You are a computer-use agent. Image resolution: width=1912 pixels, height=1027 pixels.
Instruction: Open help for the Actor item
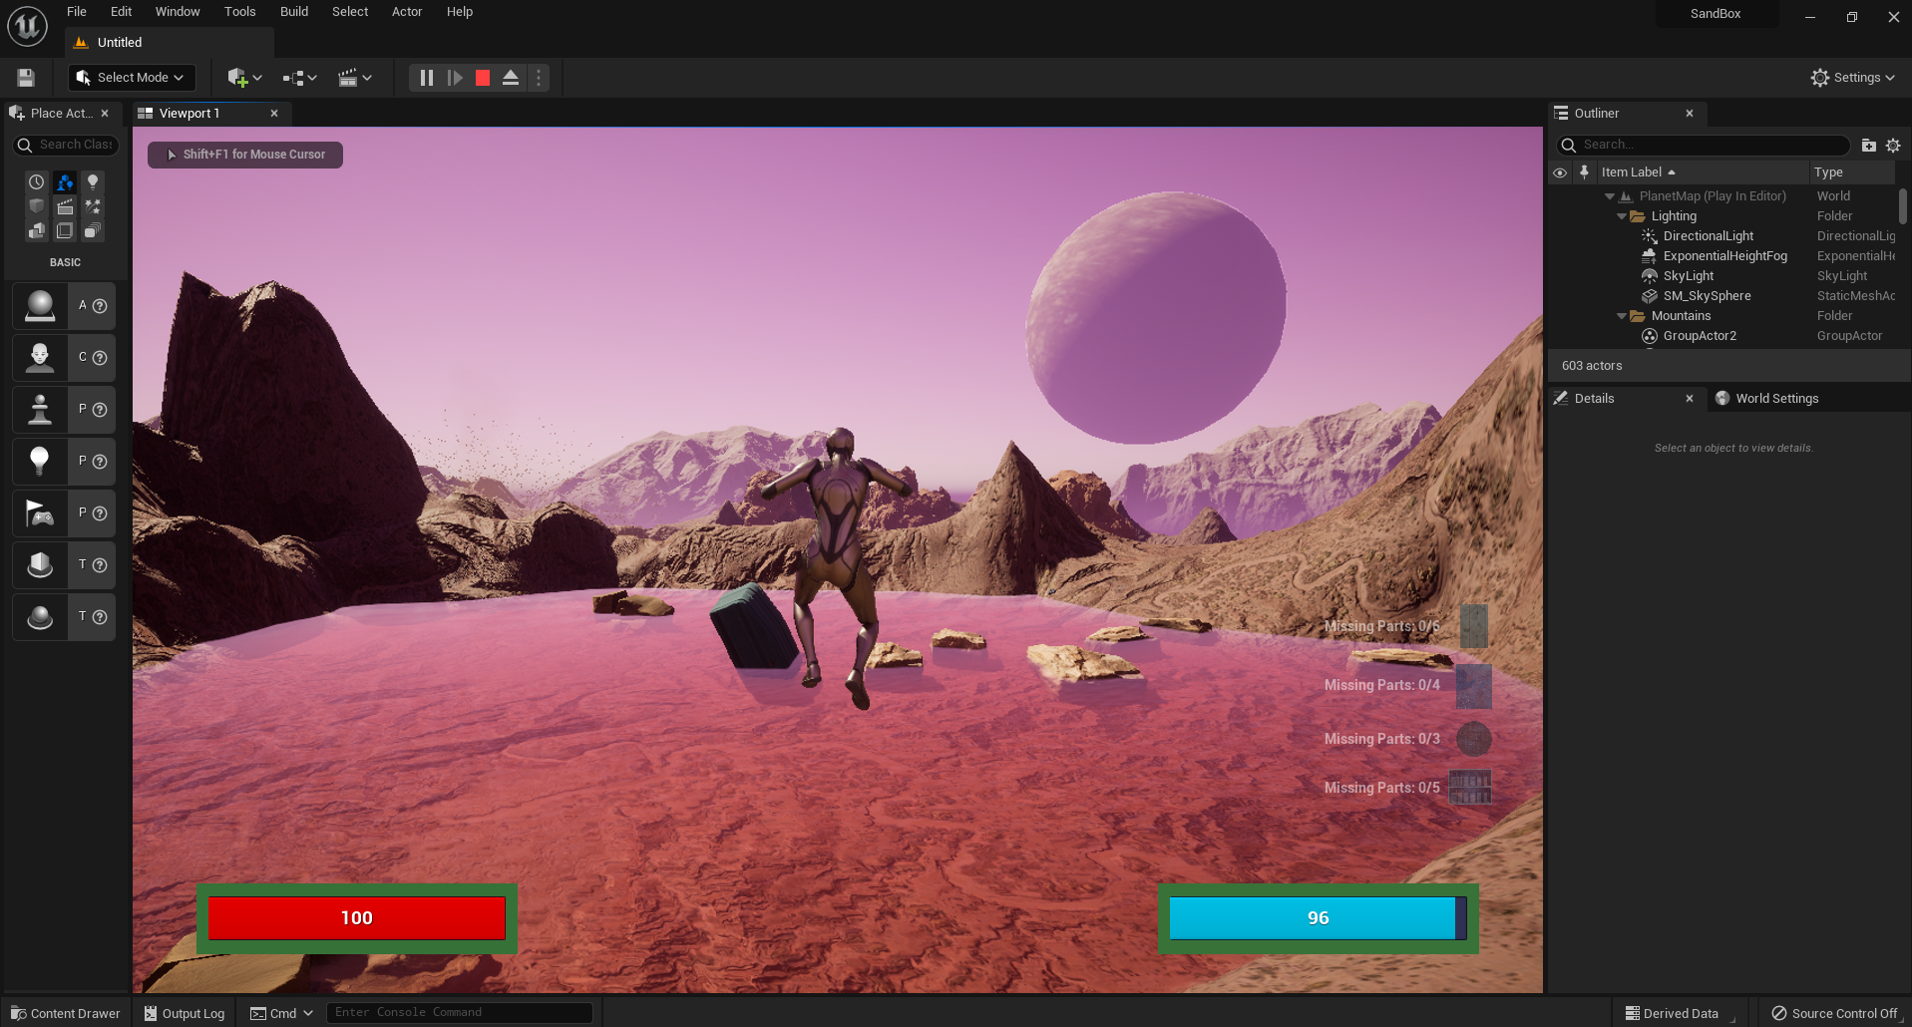point(100,306)
